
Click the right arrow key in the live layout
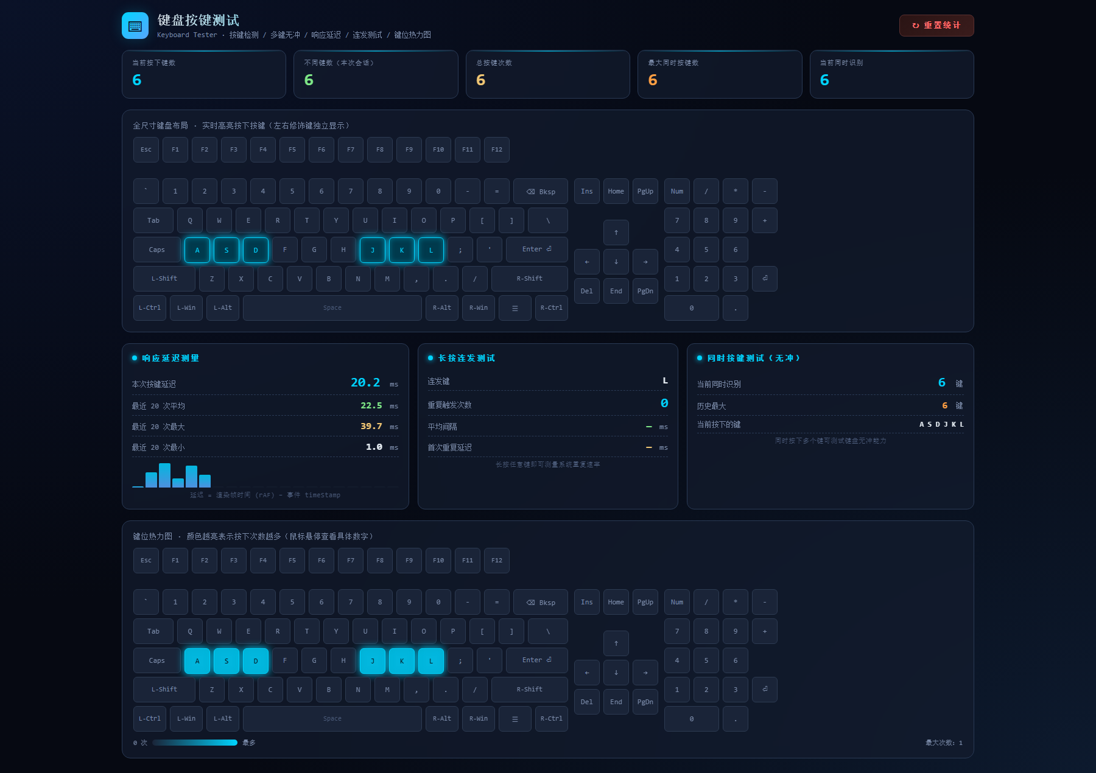point(645,262)
